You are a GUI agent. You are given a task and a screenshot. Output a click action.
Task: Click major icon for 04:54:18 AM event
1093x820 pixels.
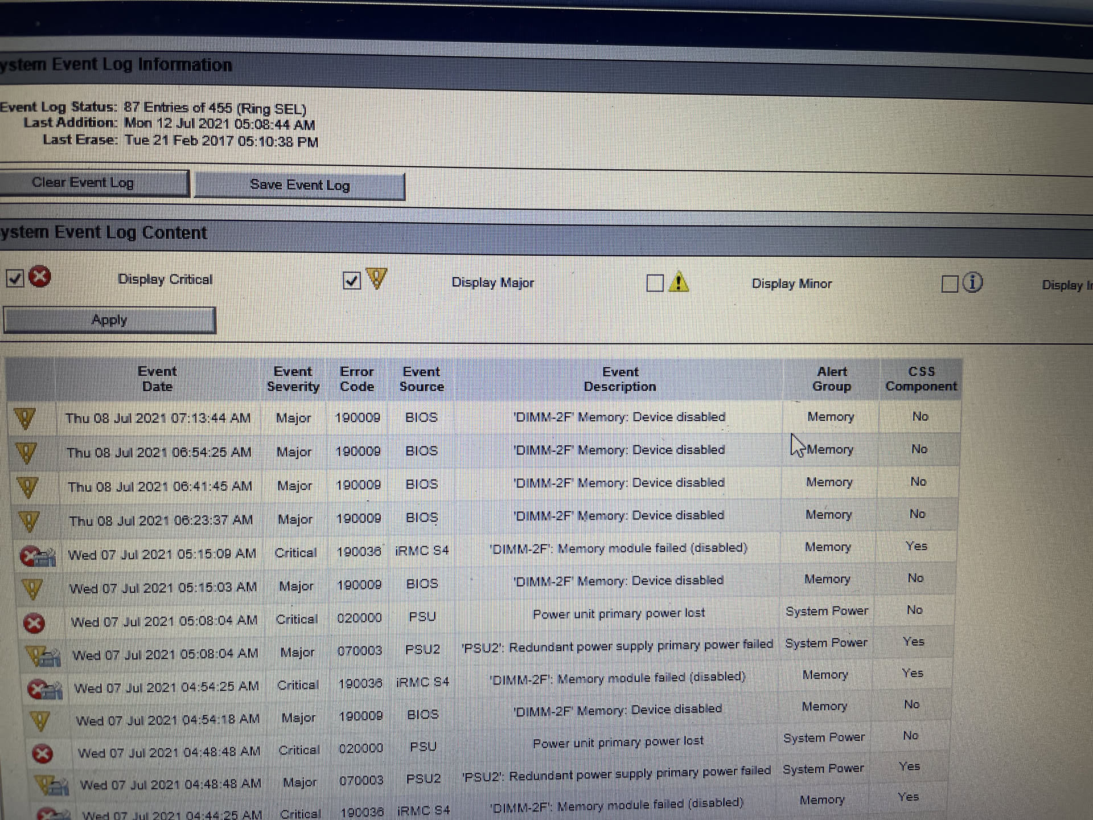(40, 721)
